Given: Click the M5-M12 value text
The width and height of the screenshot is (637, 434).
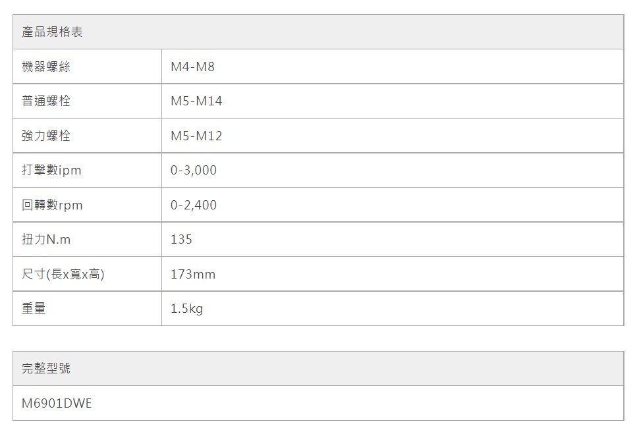Looking at the screenshot, I should point(196,136).
